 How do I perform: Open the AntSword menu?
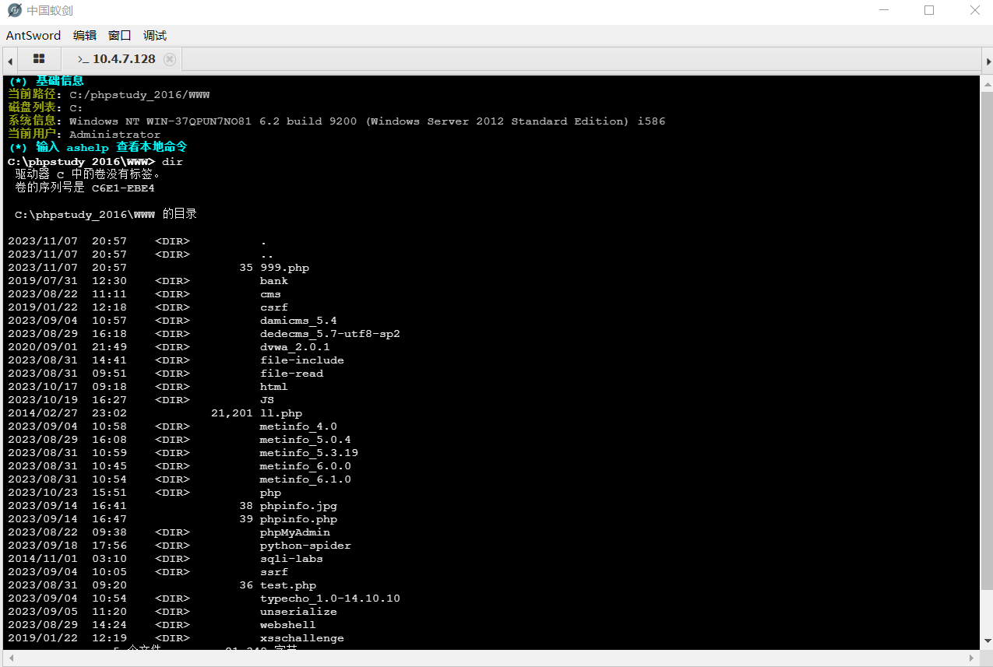pyautogui.click(x=33, y=35)
